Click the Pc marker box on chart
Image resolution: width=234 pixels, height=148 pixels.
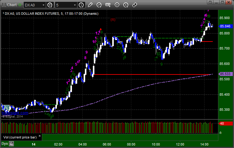coord(6,107)
